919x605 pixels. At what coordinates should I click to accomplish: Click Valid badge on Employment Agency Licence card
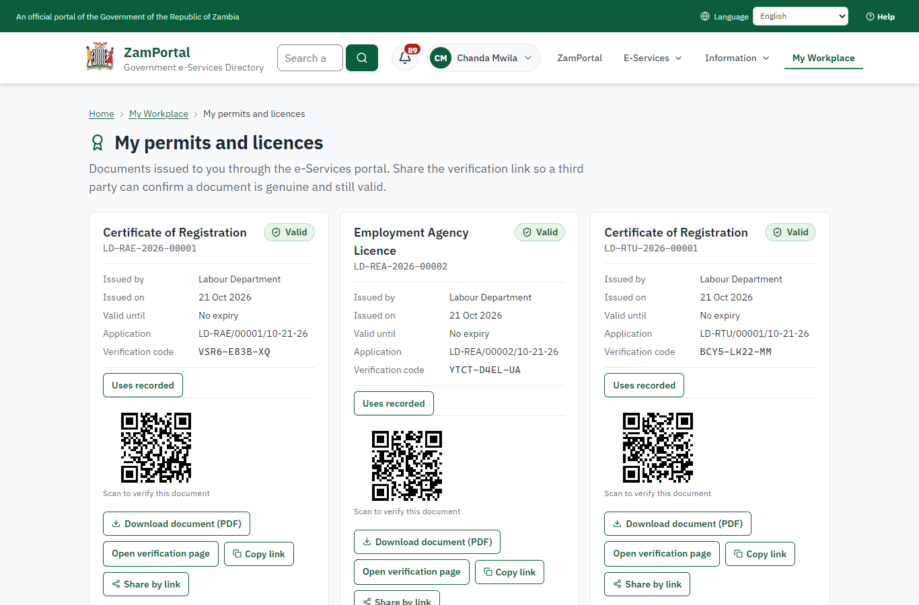[x=540, y=233]
